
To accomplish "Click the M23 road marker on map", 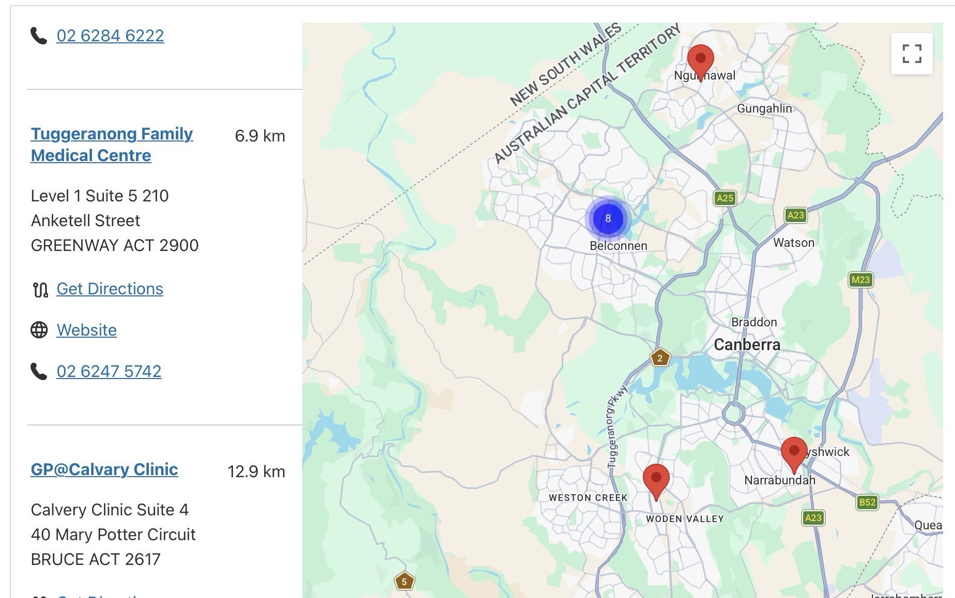I will click(860, 280).
